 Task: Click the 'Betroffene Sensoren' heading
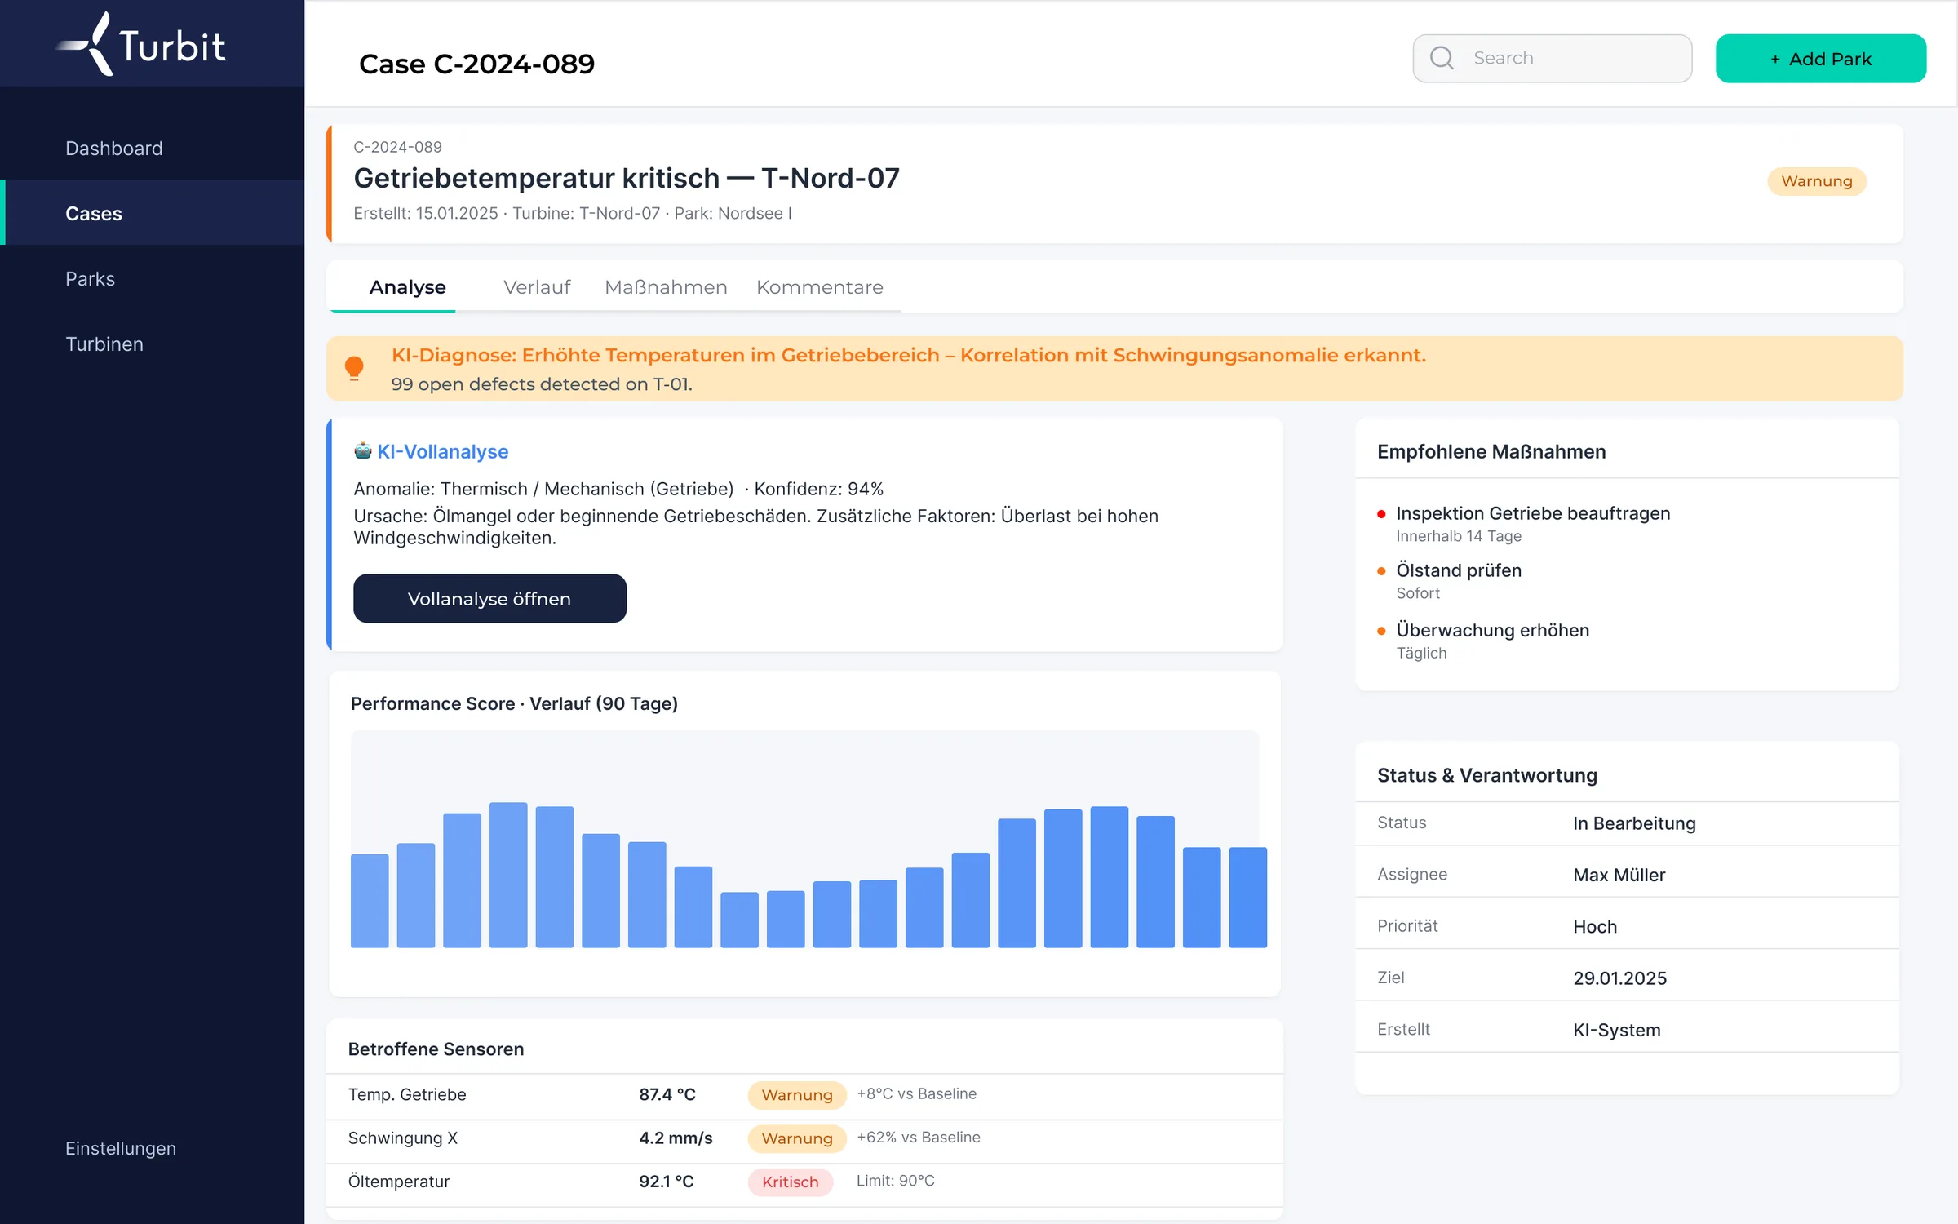(x=436, y=1049)
